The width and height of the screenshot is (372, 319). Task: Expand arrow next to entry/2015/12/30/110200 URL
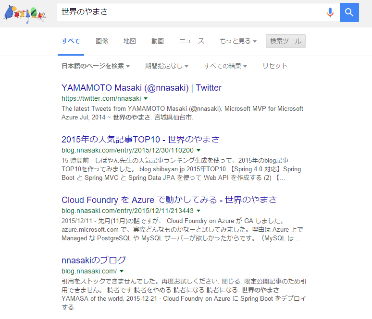point(198,150)
